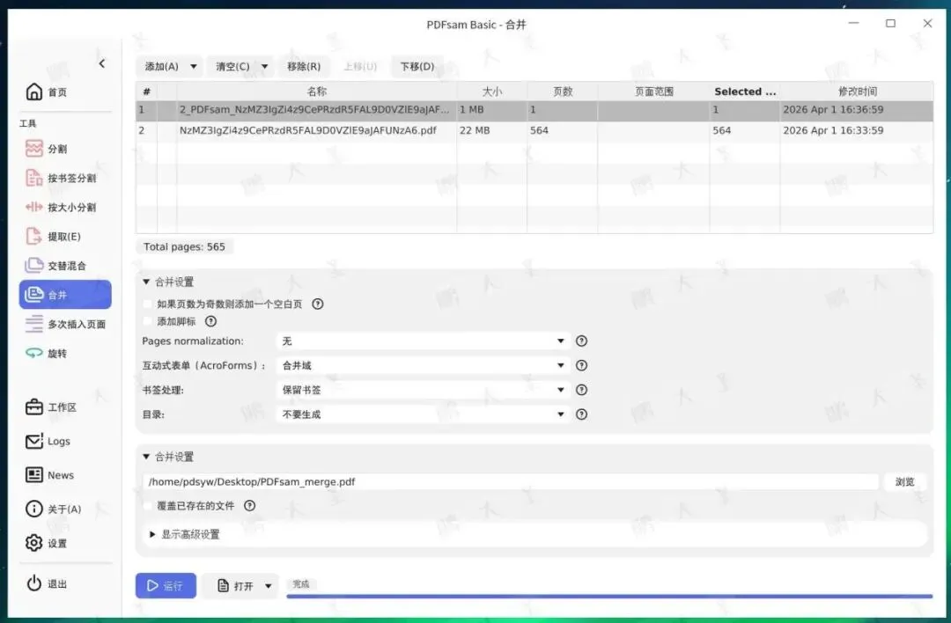Screen dimensions: 951x623
Task: Click the 页面范围 column header
Action: [653, 92]
